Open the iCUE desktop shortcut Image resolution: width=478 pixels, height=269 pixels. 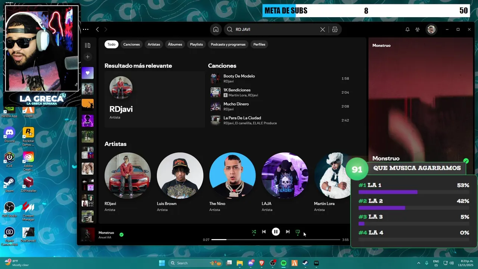9,160
